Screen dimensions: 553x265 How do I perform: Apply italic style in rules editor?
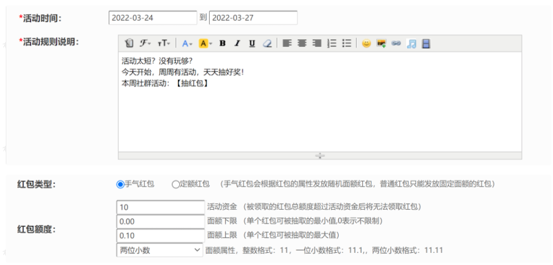237,44
